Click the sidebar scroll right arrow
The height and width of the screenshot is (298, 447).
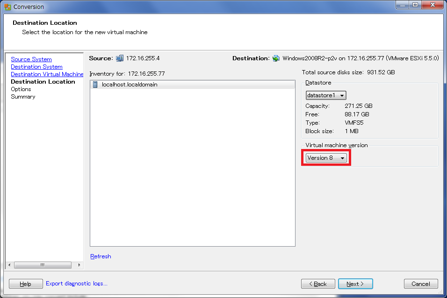(79, 265)
